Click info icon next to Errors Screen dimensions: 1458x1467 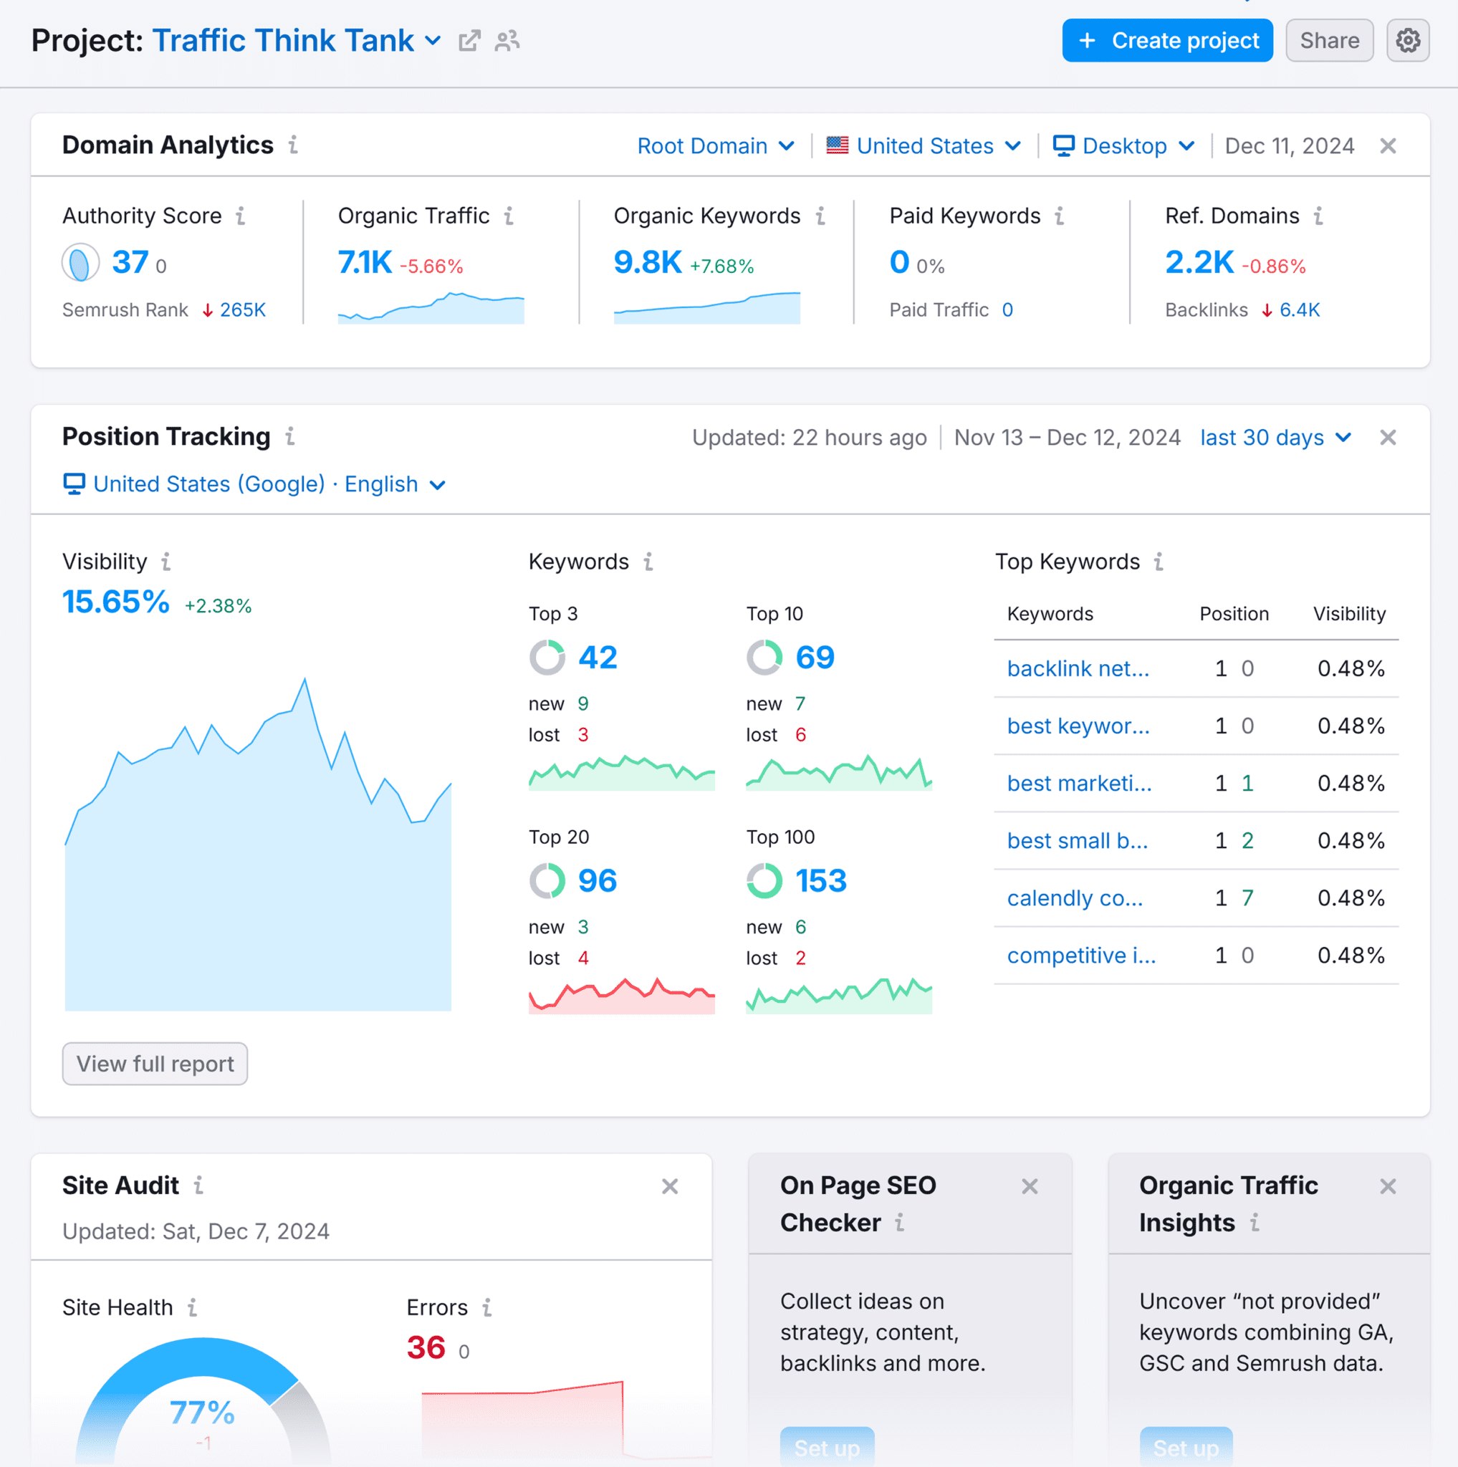coord(486,1307)
